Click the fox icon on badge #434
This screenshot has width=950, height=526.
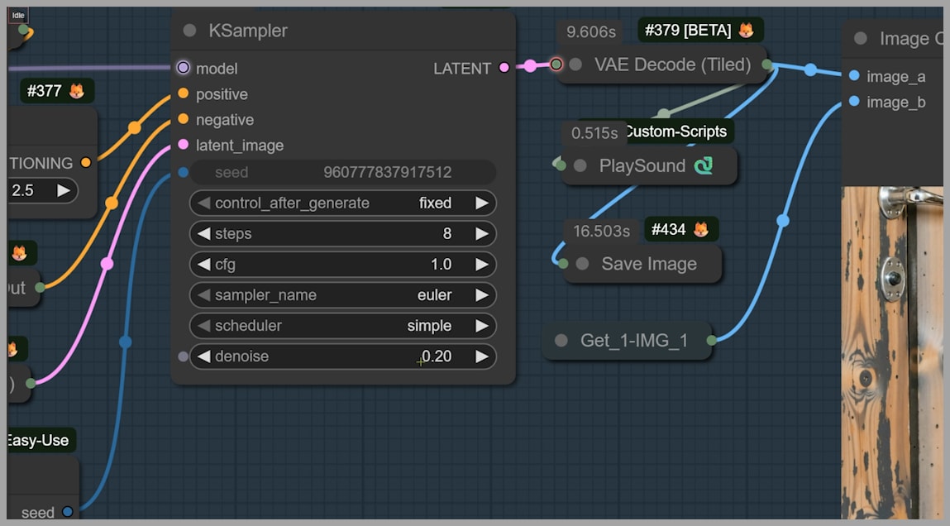[x=700, y=230]
